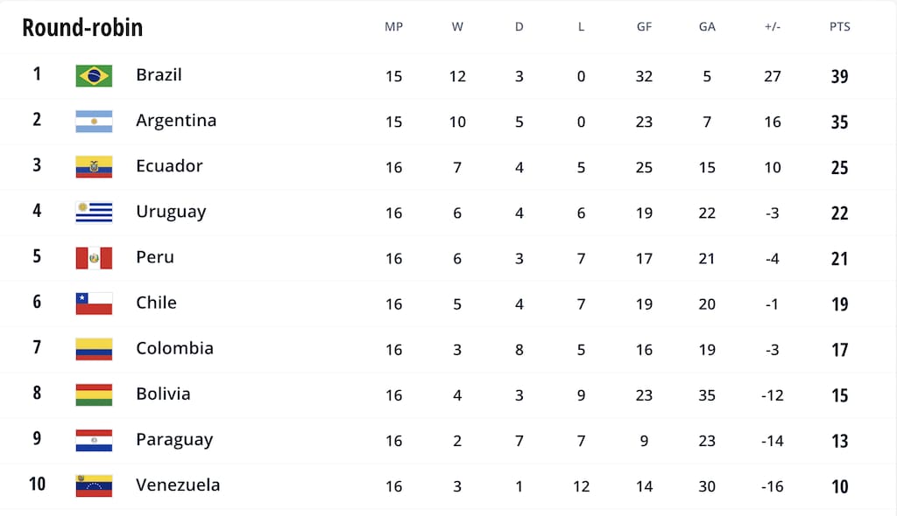This screenshot has width=897, height=516.
Task: Click the GF column header
Action: (x=644, y=27)
